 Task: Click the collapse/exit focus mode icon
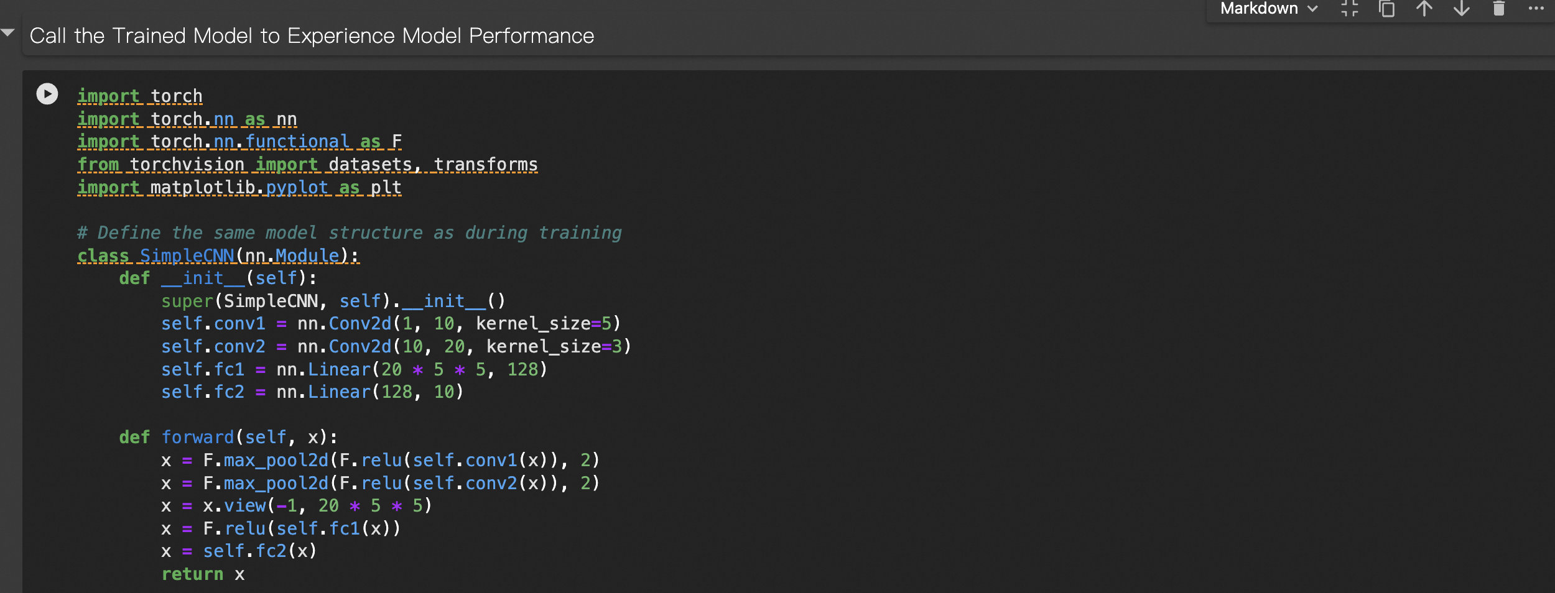pos(1349,9)
